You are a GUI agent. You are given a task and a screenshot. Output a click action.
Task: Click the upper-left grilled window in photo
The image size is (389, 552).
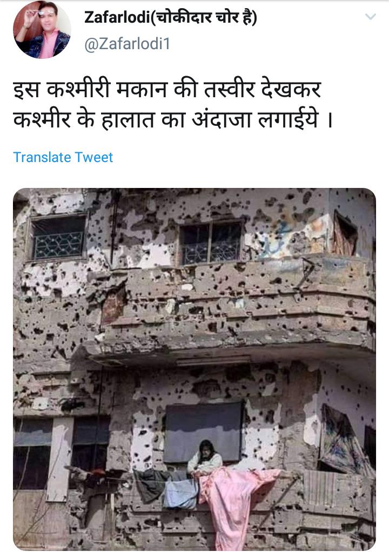[x=57, y=237]
